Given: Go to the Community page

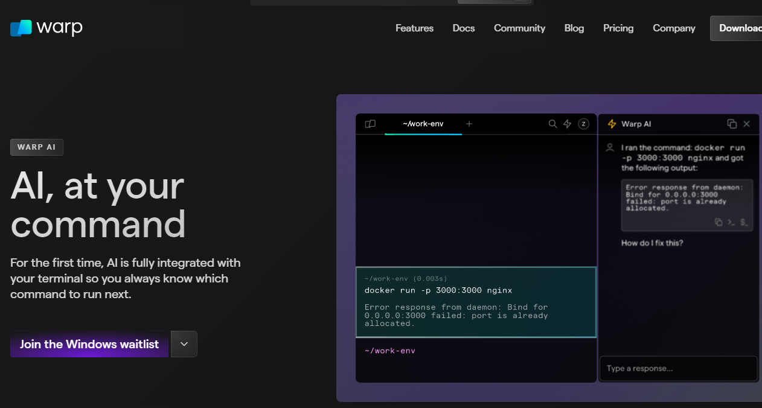Looking at the screenshot, I should [x=519, y=28].
